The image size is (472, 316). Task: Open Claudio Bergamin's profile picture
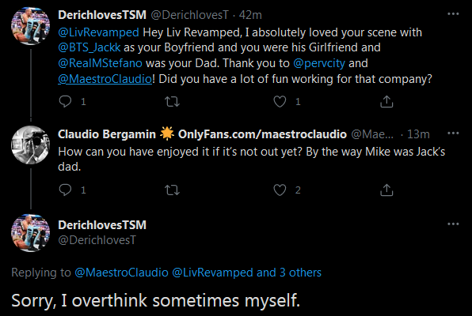[30, 145]
